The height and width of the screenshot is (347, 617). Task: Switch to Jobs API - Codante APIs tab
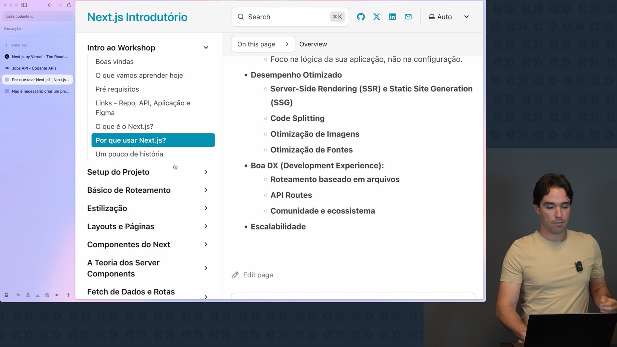tap(34, 68)
